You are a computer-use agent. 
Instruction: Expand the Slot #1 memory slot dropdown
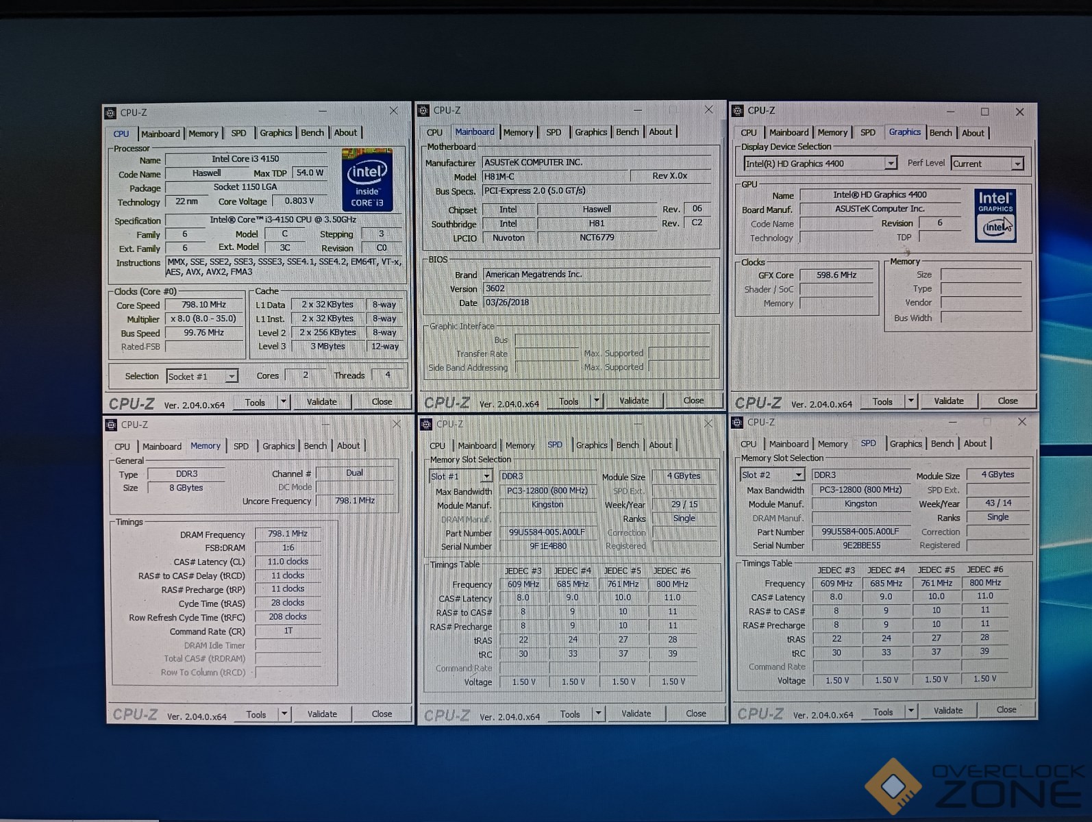[486, 476]
